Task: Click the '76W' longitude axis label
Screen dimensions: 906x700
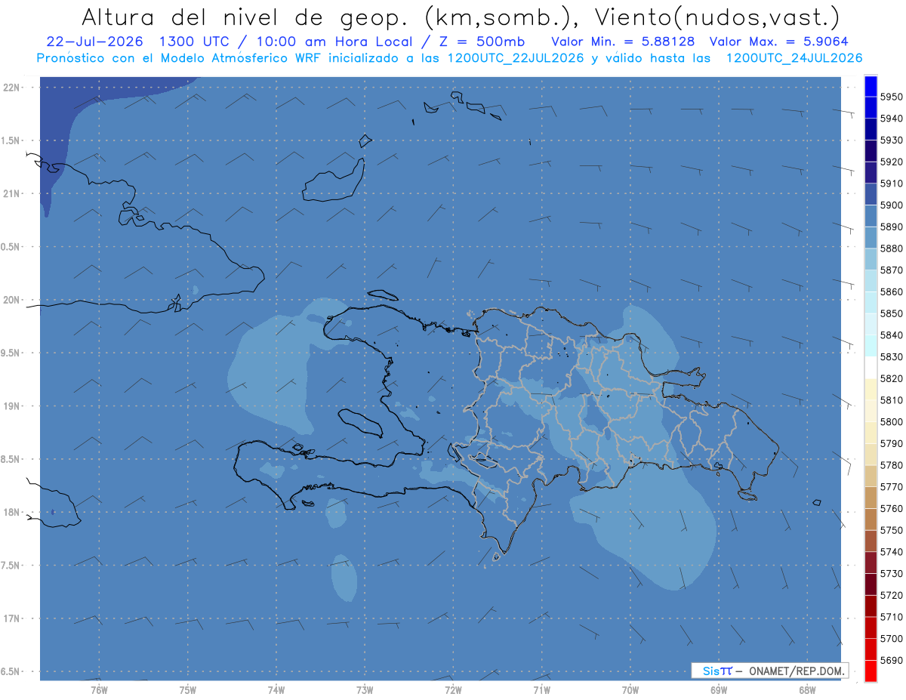Action: pyautogui.click(x=99, y=689)
